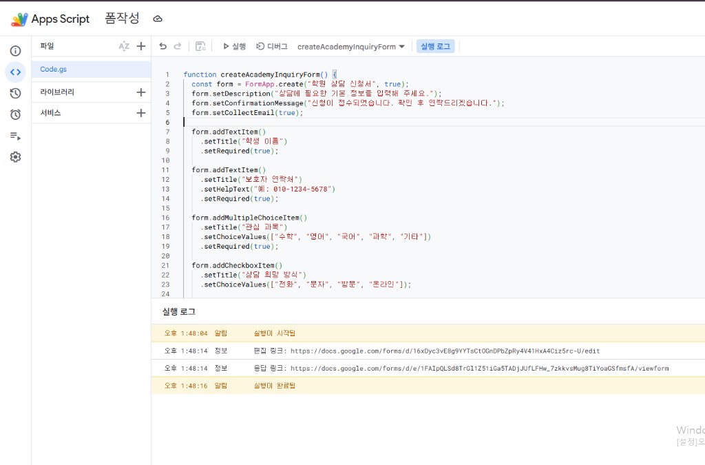Viewport: 705px width, 465px height.
Task: Open the code editor sidebar icon
Action: (15, 72)
